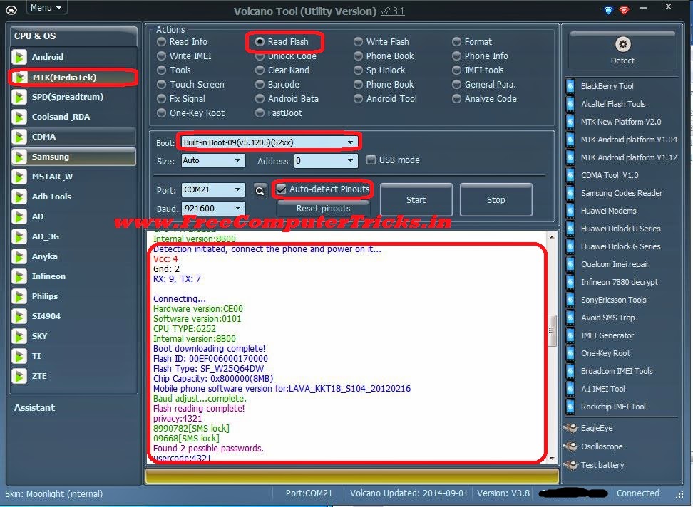The width and height of the screenshot is (693, 507).
Task: Click the CDMA green arrow icon
Action: click(x=19, y=137)
